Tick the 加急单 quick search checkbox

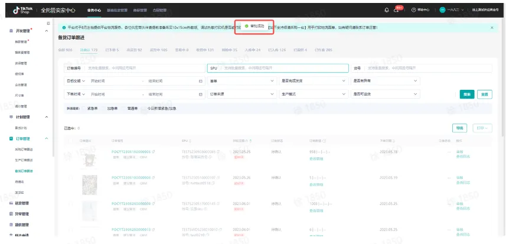[x=104, y=109]
